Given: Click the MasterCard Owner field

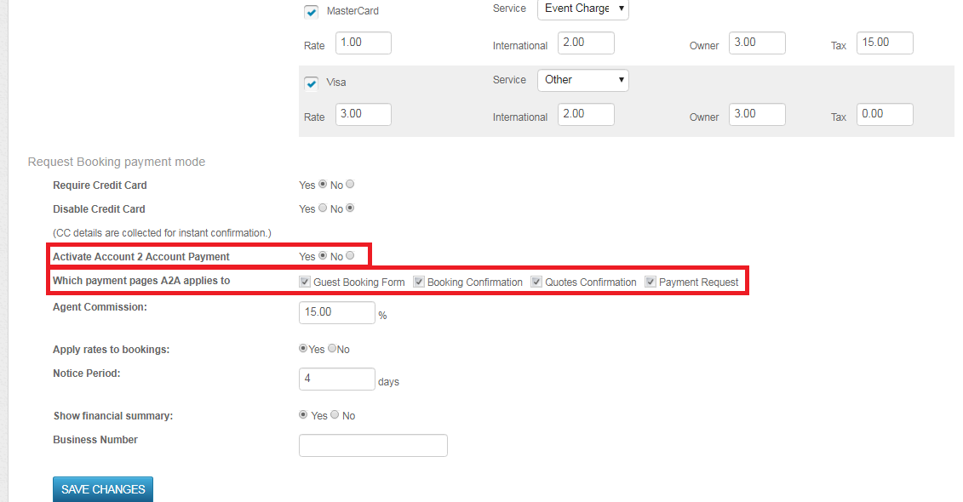Looking at the screenshot, I should point(757,43).
